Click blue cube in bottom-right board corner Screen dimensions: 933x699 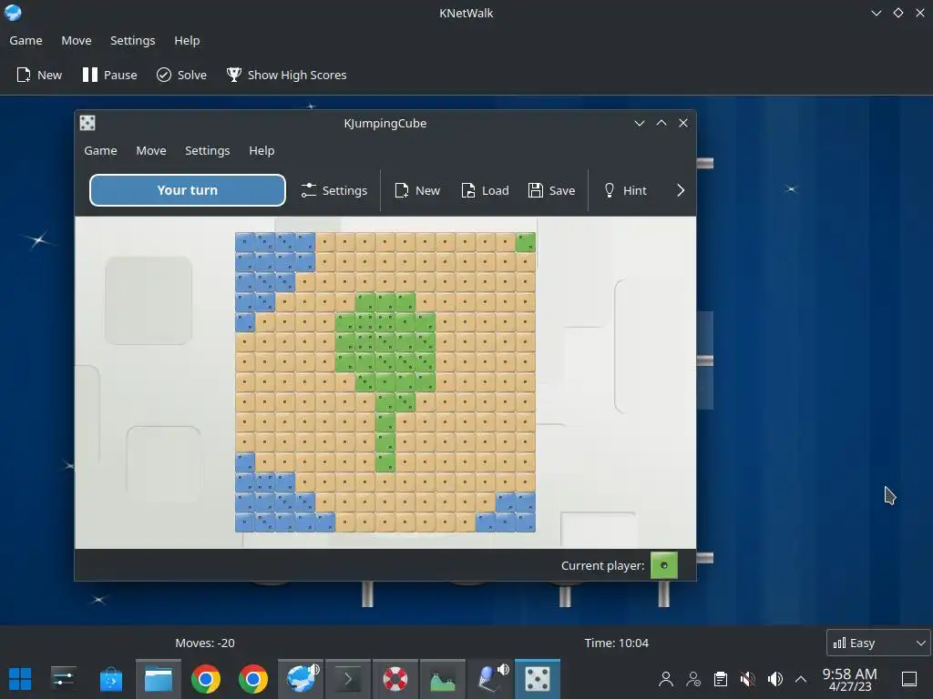click(526, 522)
